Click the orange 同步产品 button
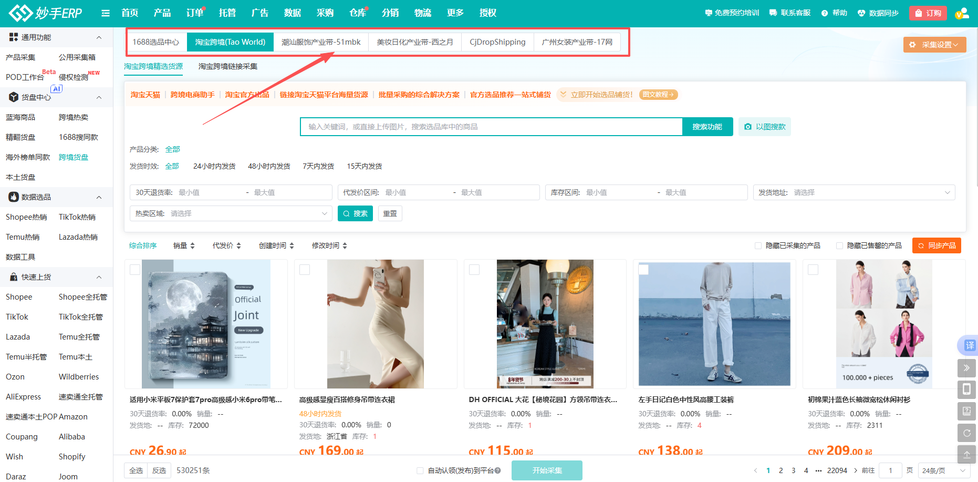This screenshot has height=482, width=978. click(937, 245)
